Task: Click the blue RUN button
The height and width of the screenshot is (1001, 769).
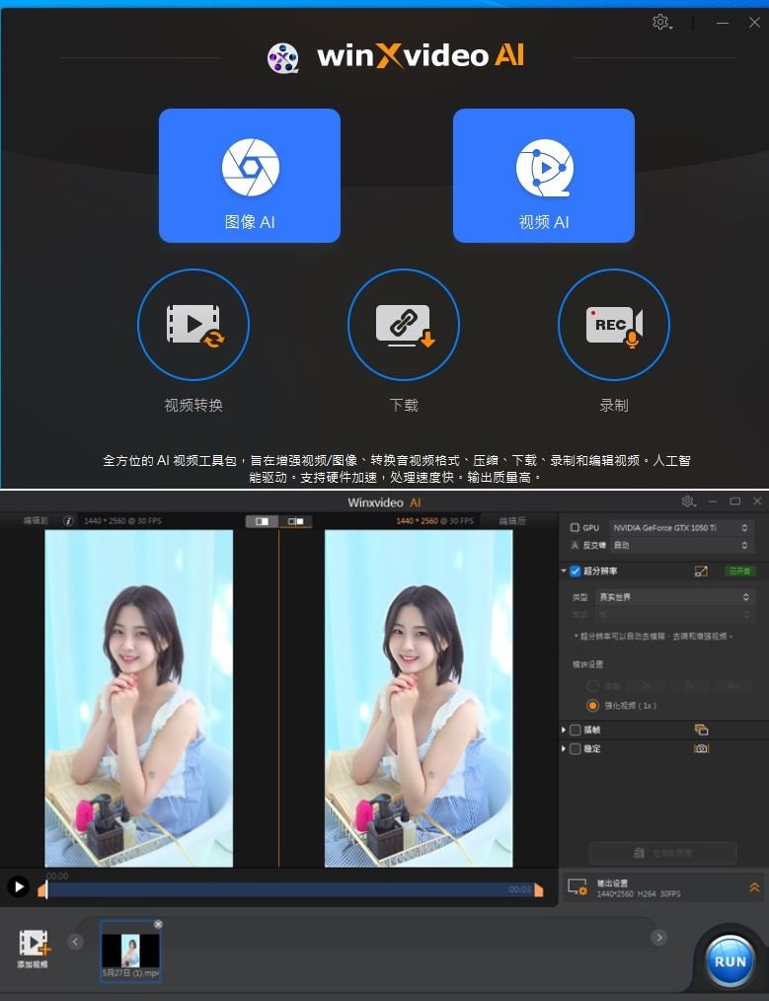Action: pyautogui.click(x=731, y=962)
